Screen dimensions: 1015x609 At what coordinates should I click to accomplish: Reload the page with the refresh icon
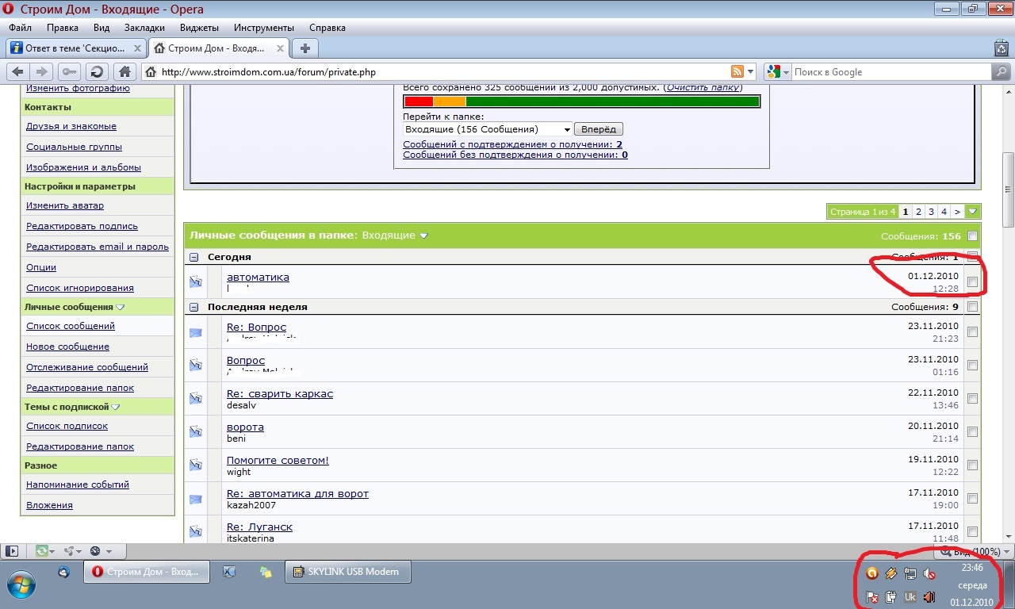pyautogui.click(x=96, y=71)
